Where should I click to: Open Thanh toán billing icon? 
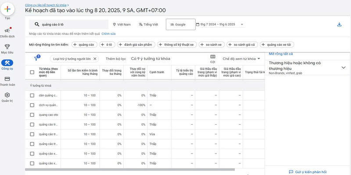point(7,79)
